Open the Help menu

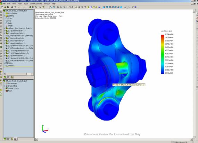pos(54,4)
